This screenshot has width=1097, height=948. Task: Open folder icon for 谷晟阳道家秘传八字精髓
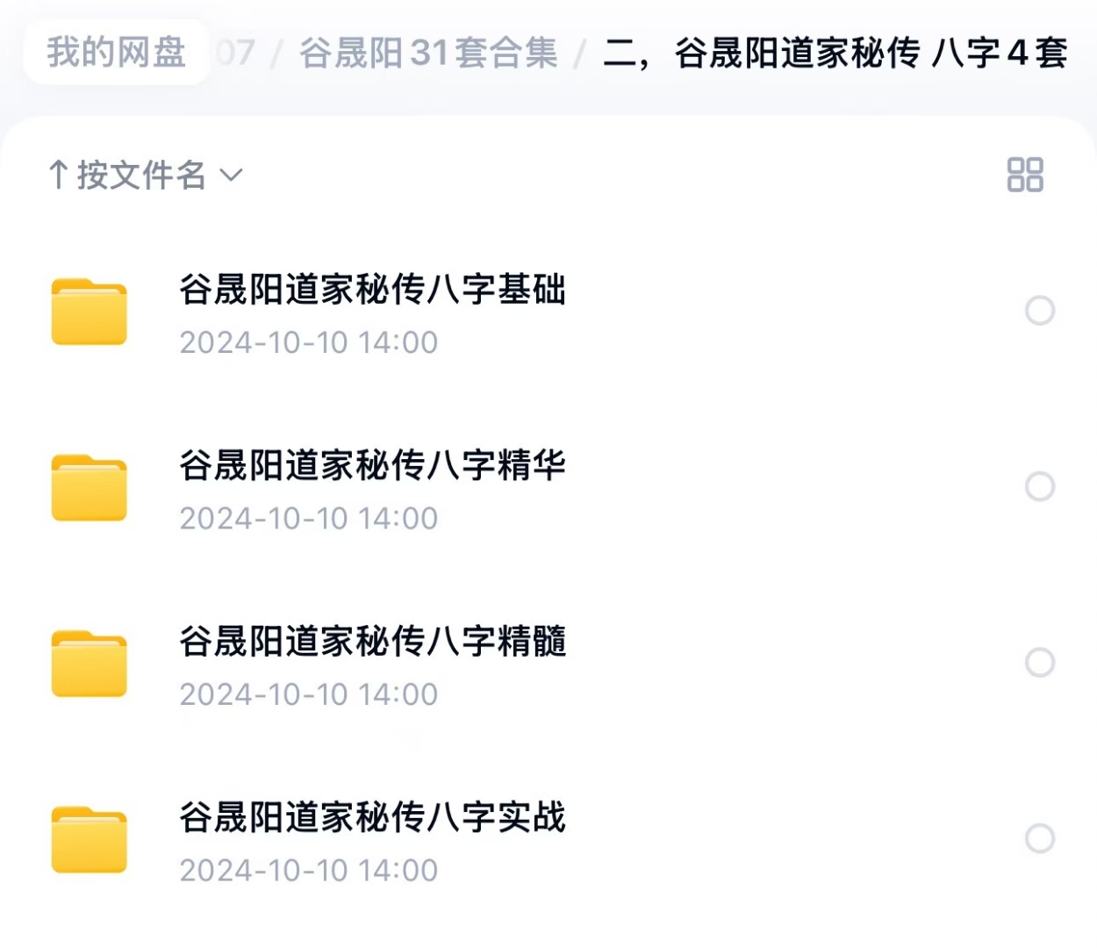click(89, 664)
